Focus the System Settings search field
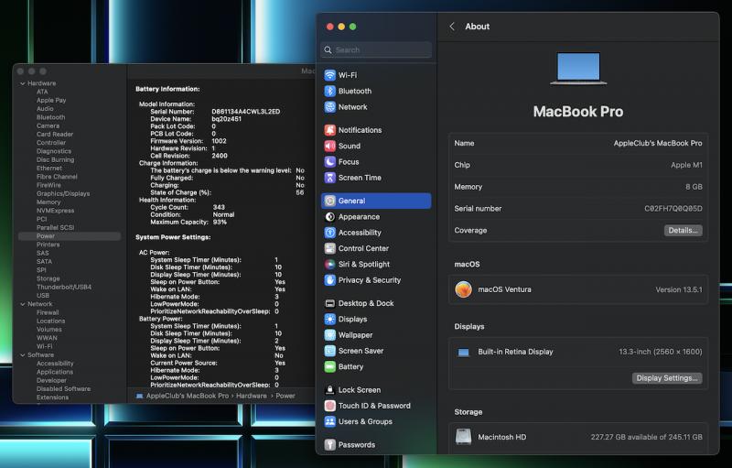The height and width of the screenshot is (468, 732). pos(376,50)
